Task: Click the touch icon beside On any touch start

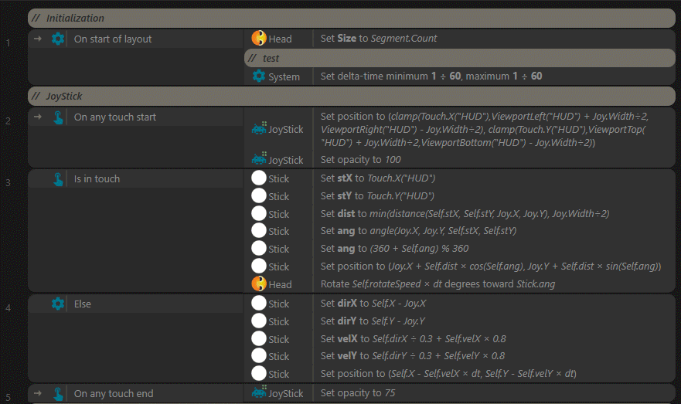Action: 58,117
